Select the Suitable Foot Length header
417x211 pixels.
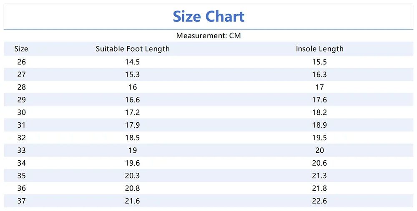pos(133,49)
